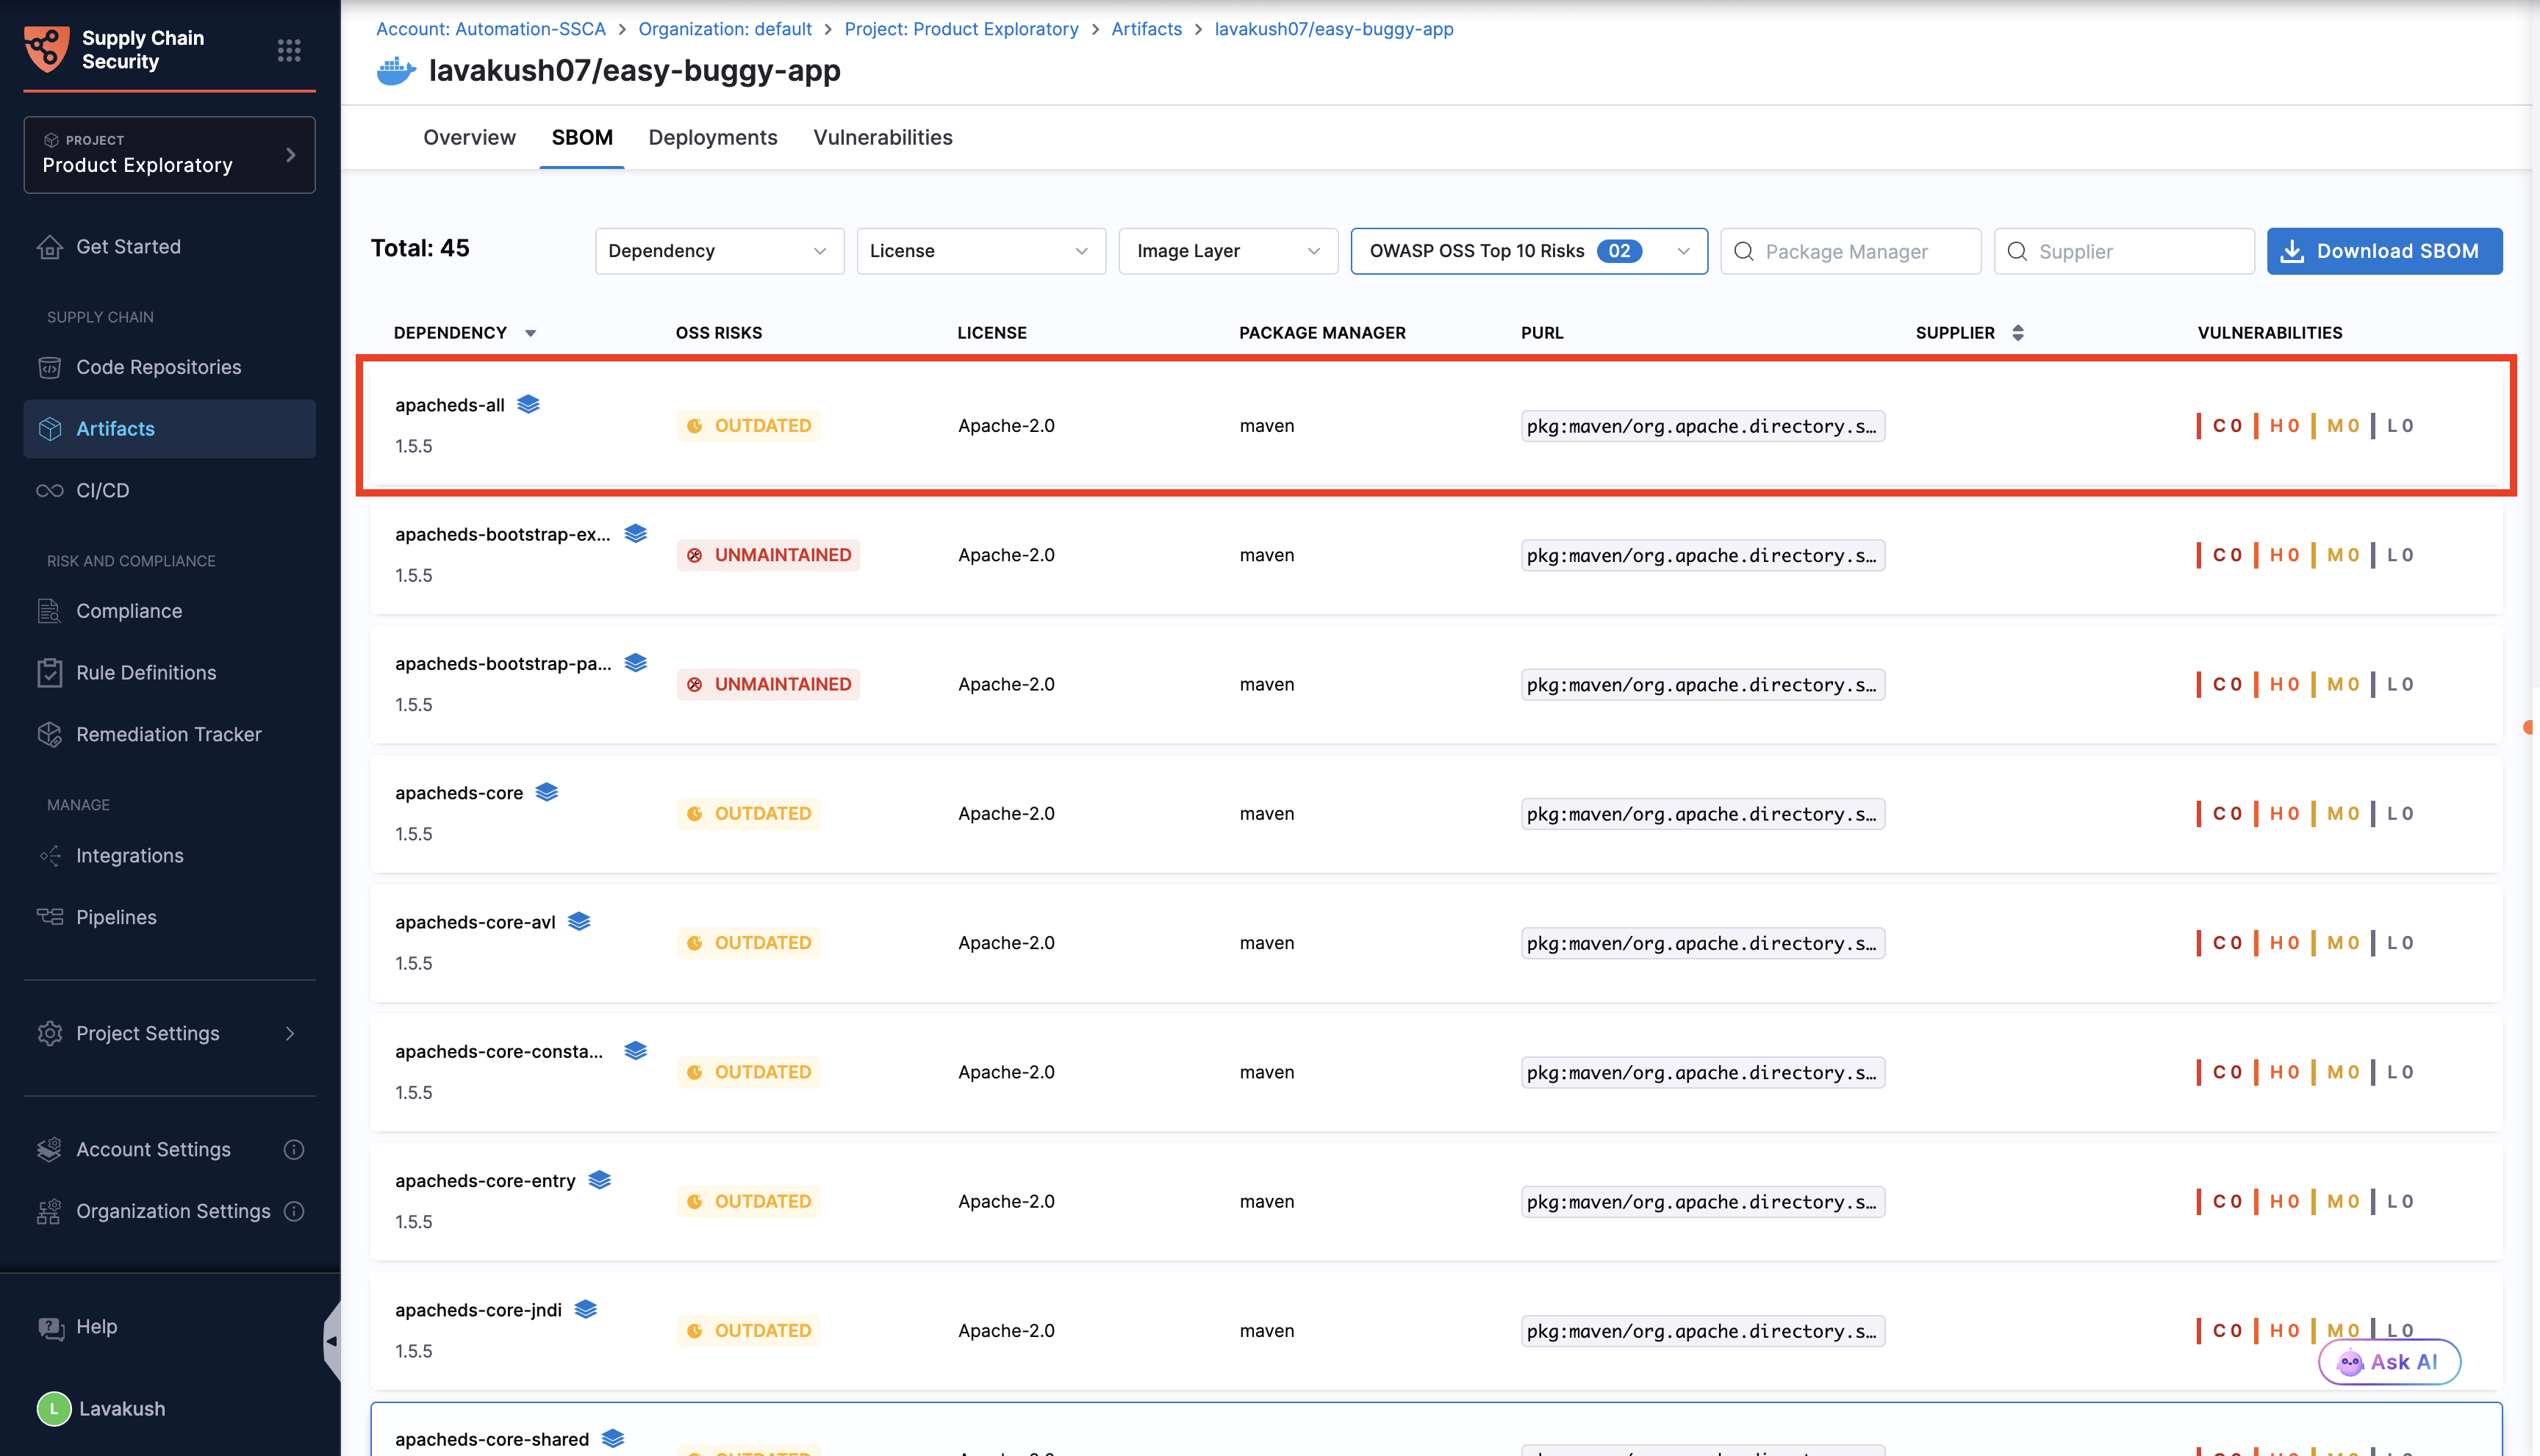Switch to the Deployments tab

point(712,137)
